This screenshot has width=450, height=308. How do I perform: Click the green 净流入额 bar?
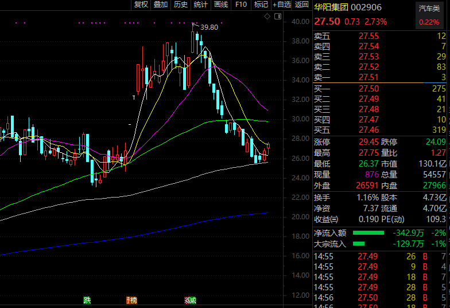[368, 232]
